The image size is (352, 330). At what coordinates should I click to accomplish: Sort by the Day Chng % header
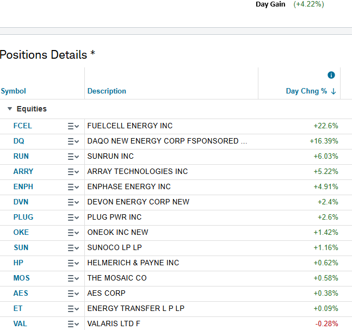(306, 91)
